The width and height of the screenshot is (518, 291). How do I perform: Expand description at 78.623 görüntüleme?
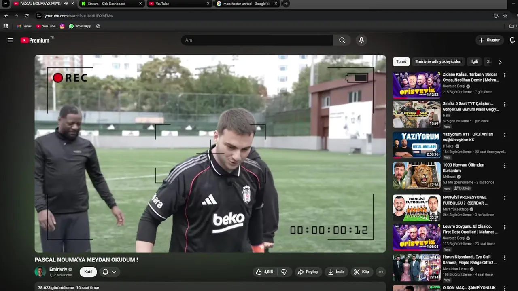click(68, 288)
